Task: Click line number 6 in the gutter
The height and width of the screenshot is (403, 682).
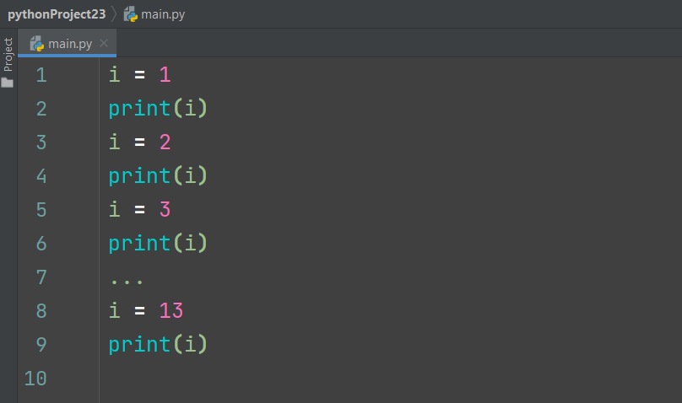Action: tap(41, 243)
